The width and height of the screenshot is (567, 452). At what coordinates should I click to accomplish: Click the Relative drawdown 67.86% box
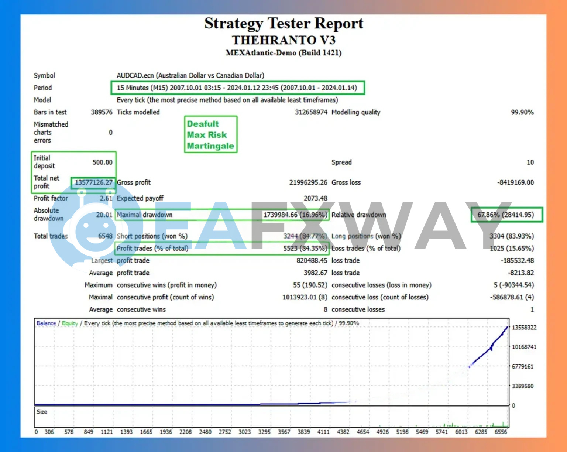click(506, 215)
